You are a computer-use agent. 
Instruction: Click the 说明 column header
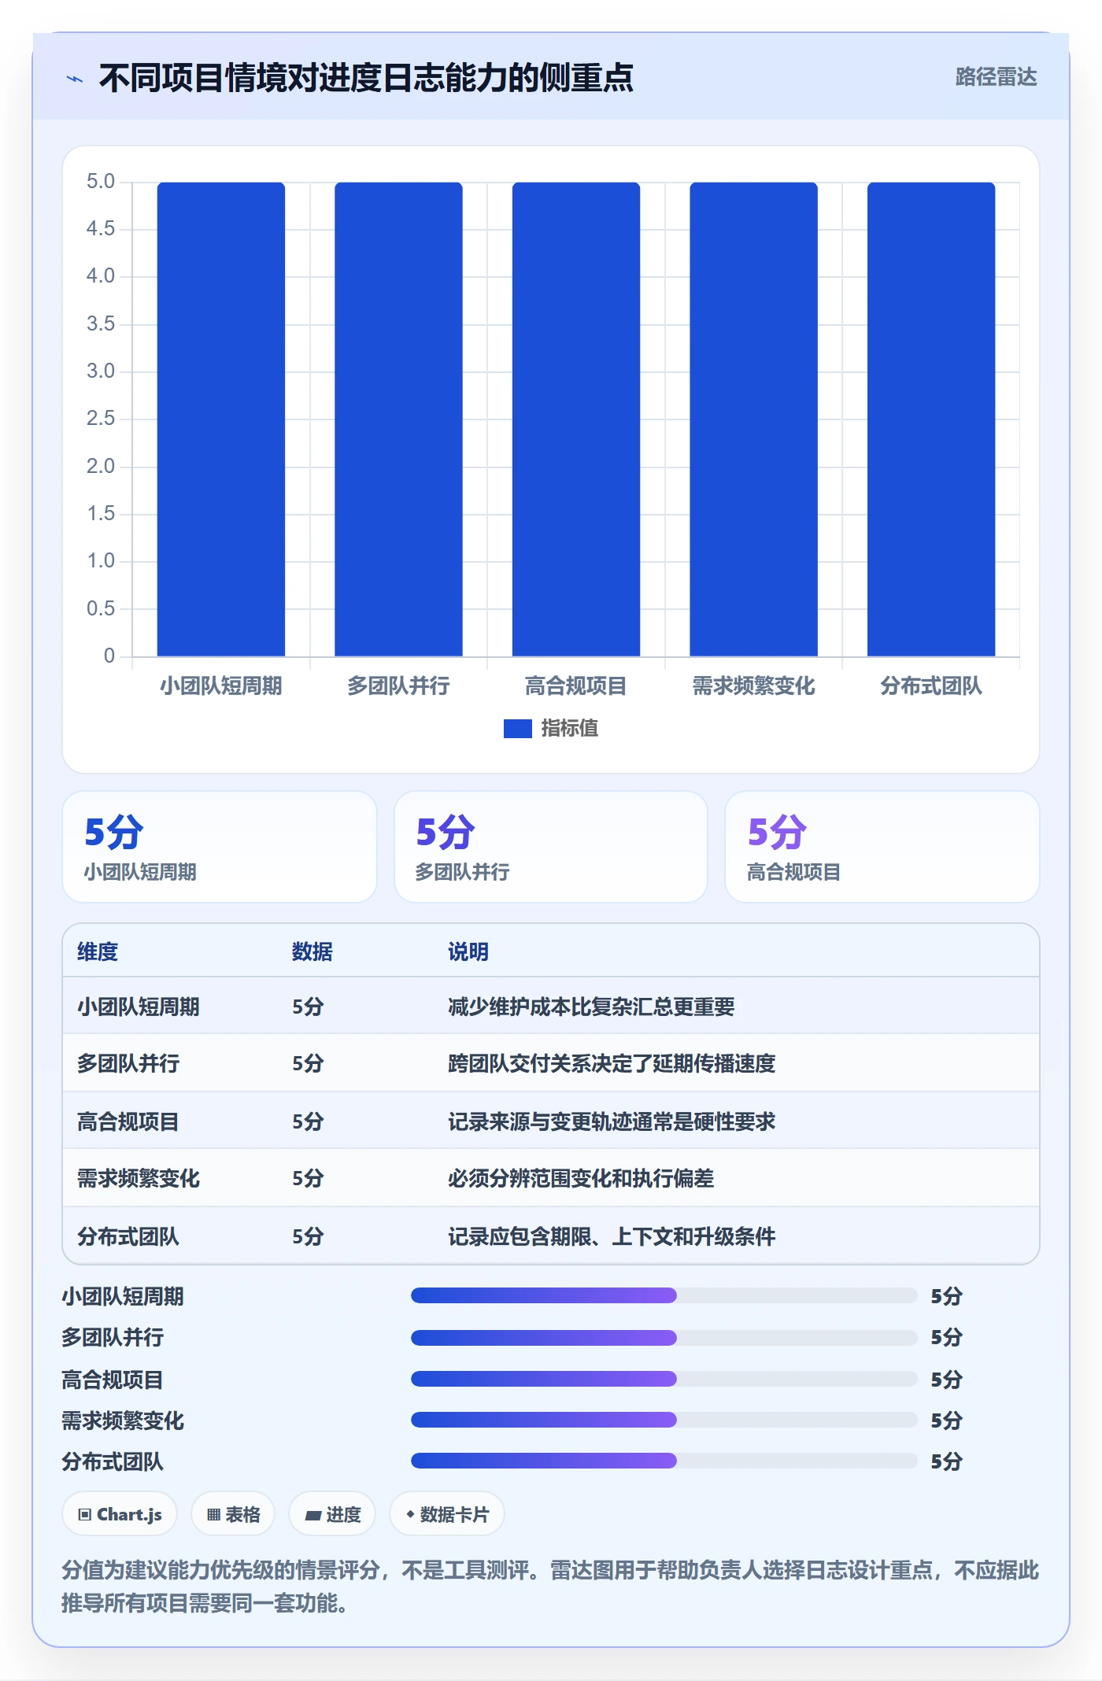tap(468, 951)
